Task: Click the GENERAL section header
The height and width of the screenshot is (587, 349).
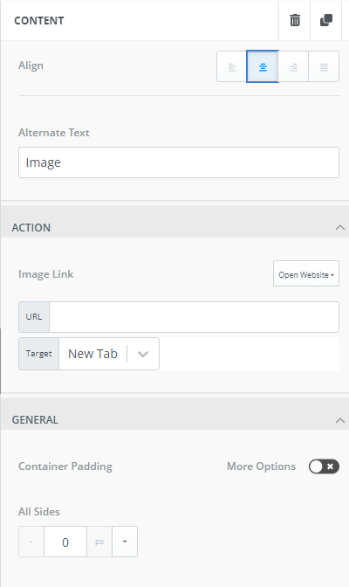Action: click(x=174, y=420)
